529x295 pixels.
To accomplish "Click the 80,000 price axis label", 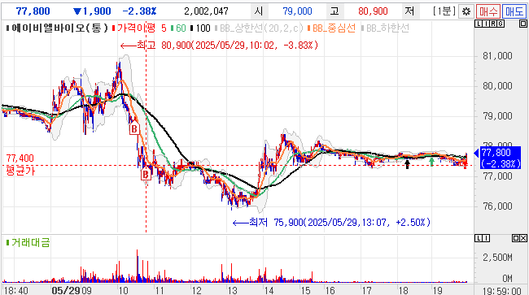I will pos(497,85).
